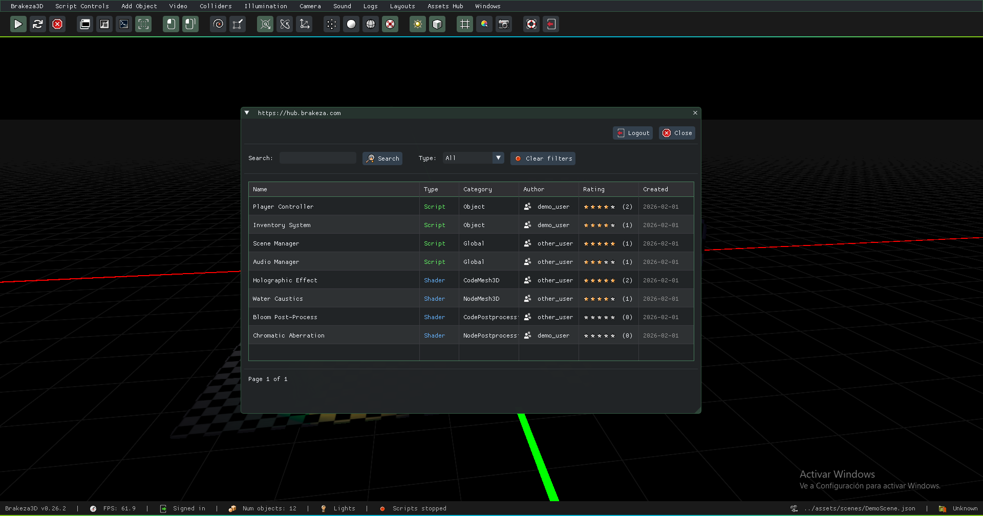This screenshot has width=983, height=516.
Task: Toggle the 3D cube toolbar button
Action: point(437,24)
